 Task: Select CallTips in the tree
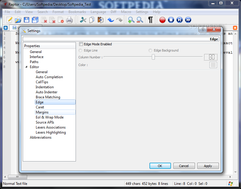[x=42, y=82]
